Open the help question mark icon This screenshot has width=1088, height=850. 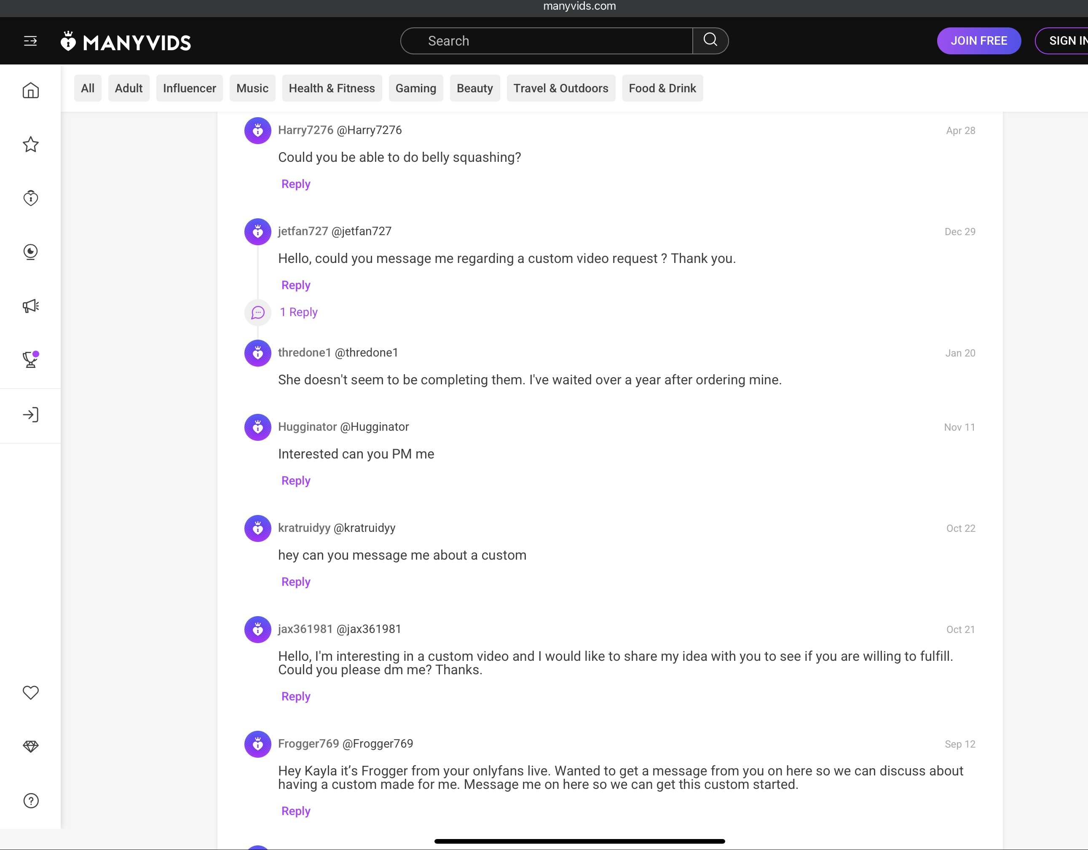pyautogui.click(x=31, y=801)
